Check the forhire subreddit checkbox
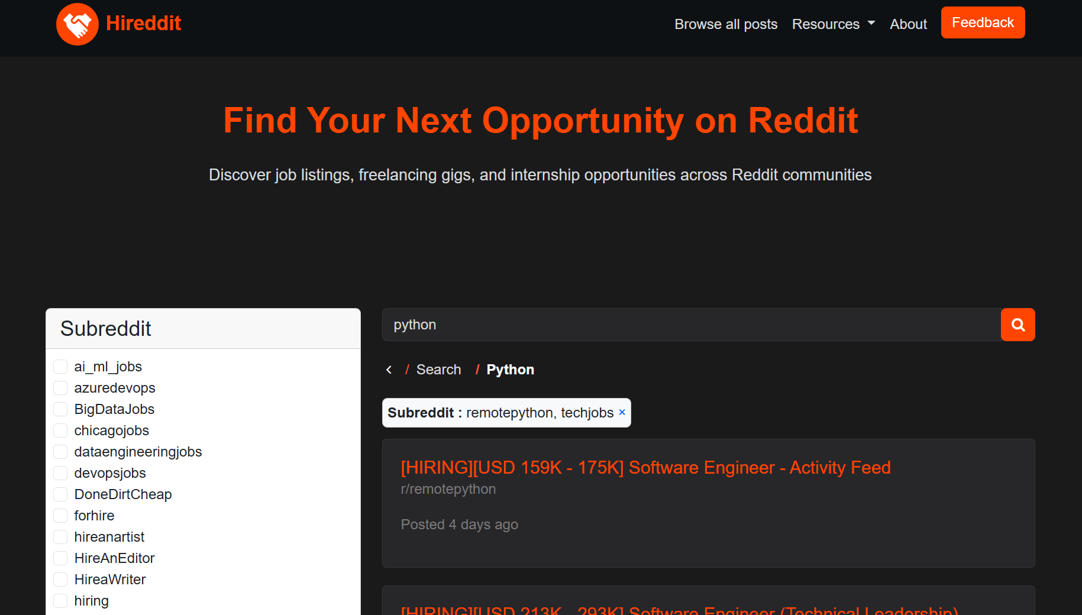This screenshot has width=1082, height=615. (60, 516)
